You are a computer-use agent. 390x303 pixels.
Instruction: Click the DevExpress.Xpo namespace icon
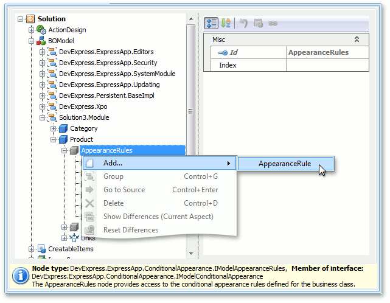52,106
